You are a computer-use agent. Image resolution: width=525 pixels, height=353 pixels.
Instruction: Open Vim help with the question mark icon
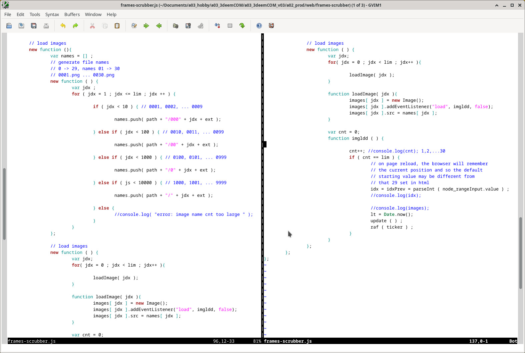tap(259, 26)
